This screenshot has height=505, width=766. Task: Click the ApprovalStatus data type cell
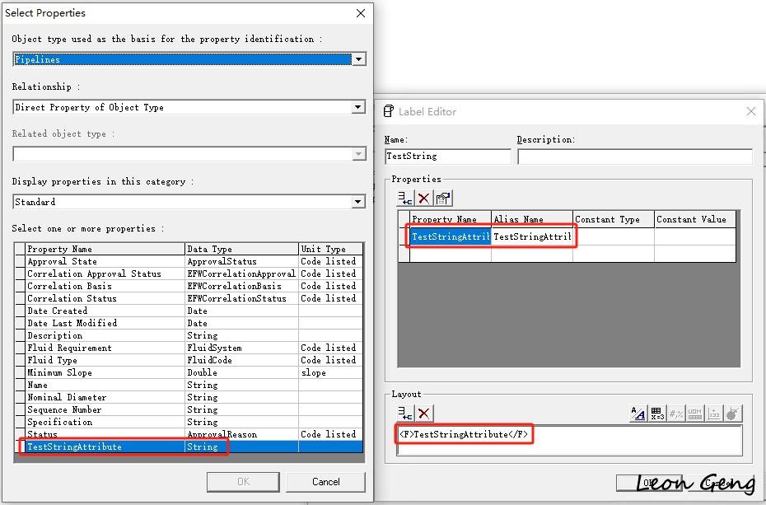coord(242,261)
